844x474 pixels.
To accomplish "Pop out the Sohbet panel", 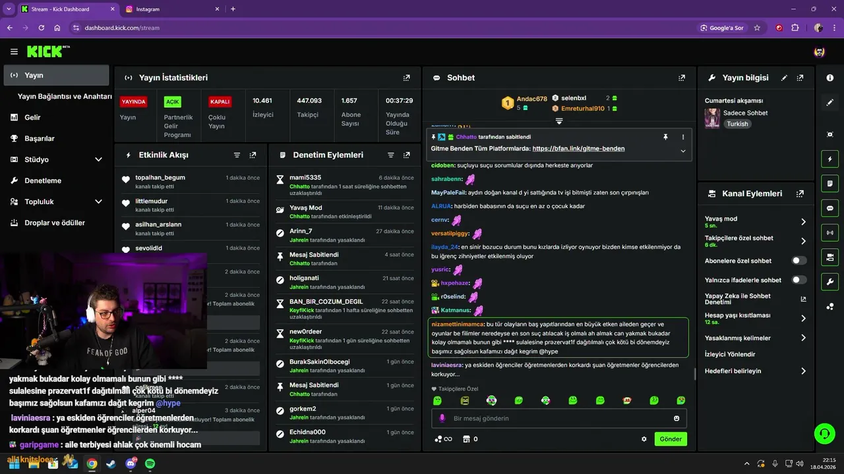I will pos(681,78).
